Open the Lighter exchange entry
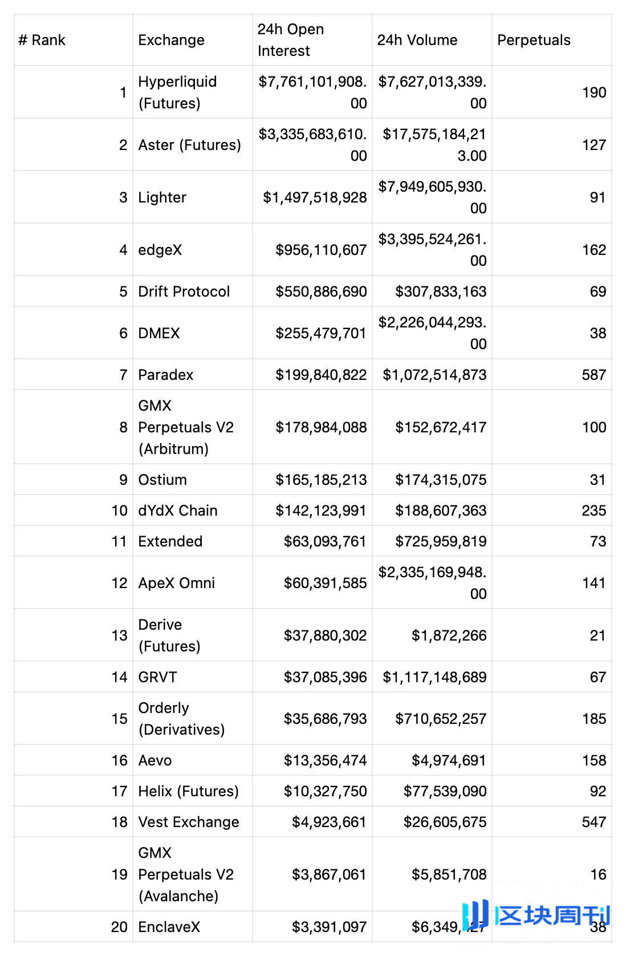The height and width of the screenshot is (956, 626). click(162, 197)
